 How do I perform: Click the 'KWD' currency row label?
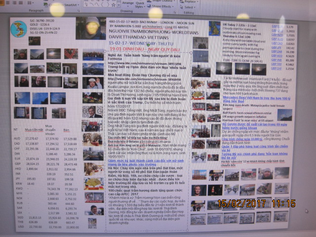tap(19, 189)
